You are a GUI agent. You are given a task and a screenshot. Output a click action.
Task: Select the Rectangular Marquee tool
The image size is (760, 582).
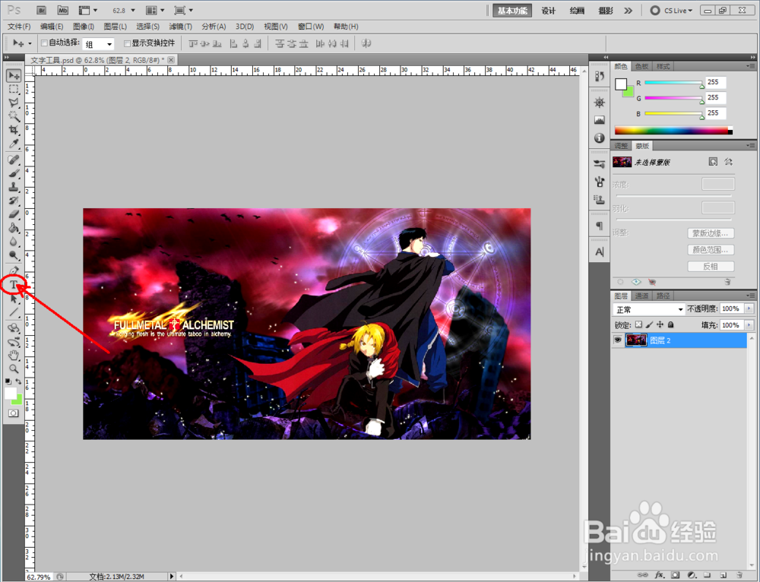pyautogui.click(x=14, y=89)
